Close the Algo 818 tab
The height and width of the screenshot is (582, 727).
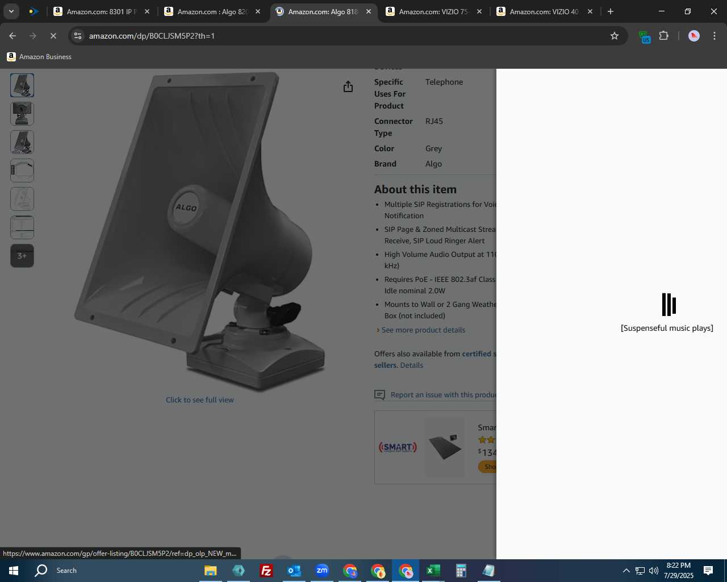(369, 11)
